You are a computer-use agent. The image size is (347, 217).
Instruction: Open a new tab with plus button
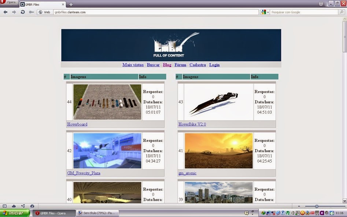(71, 4)
